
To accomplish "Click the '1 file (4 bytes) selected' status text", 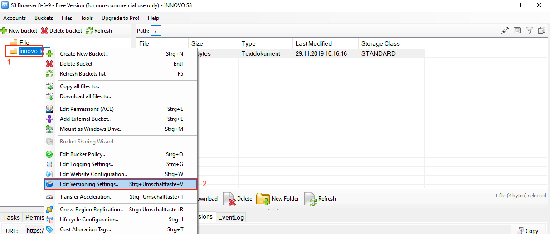I will tap(521, 196).
